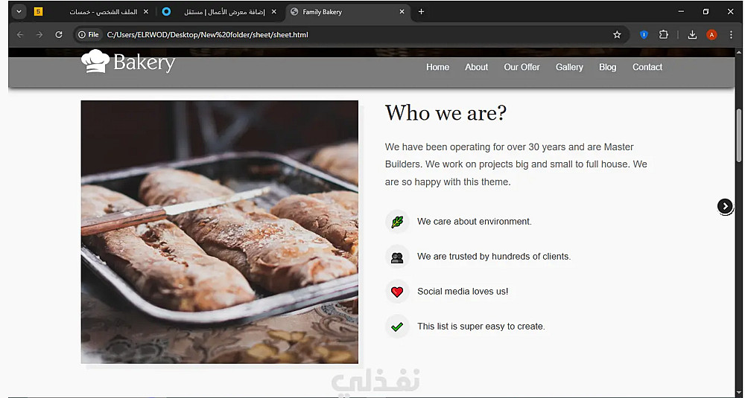Click the Who we are? heading

446,113
